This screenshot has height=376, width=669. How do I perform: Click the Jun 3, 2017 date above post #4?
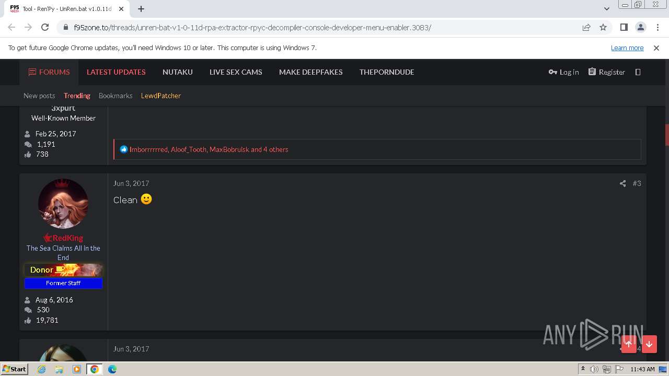pos(131,349)
